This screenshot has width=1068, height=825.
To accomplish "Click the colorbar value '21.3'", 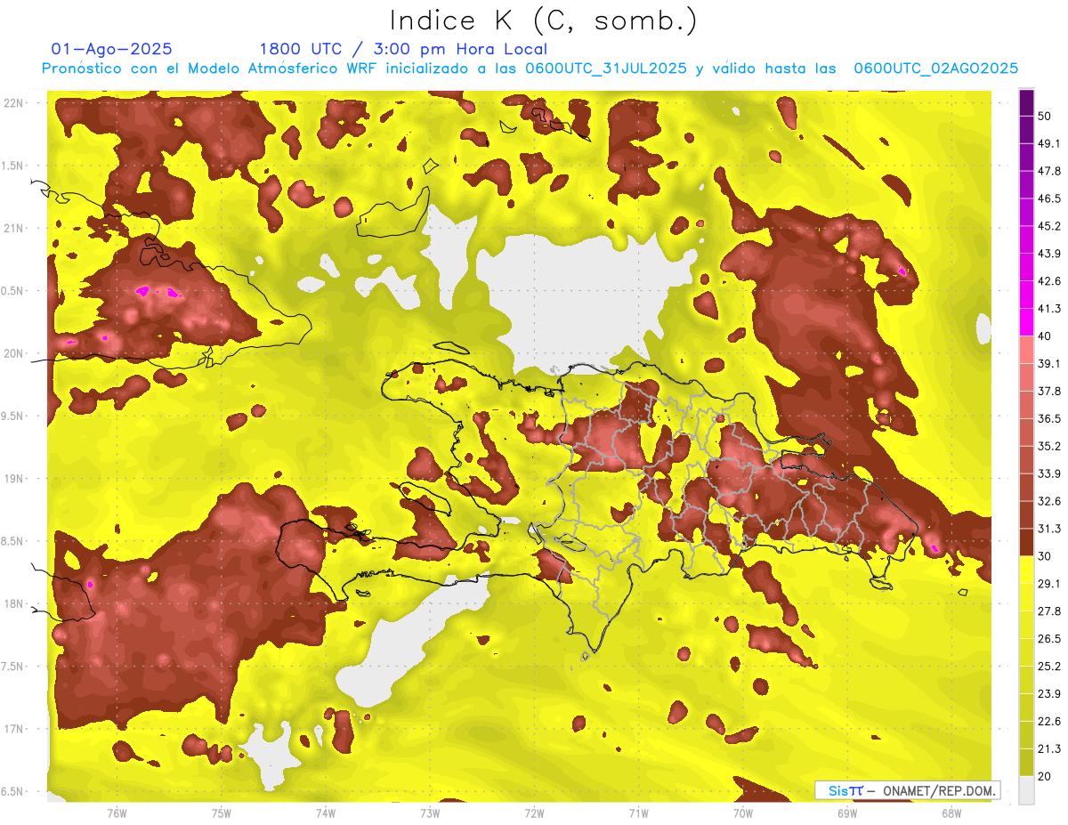I will pos(1048,748).
